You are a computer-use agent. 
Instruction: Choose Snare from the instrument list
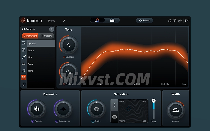41,64
